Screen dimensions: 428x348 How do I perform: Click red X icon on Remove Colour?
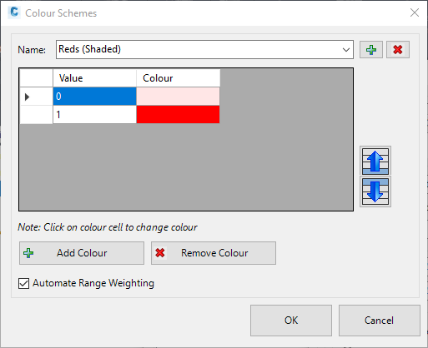(160, 253)
